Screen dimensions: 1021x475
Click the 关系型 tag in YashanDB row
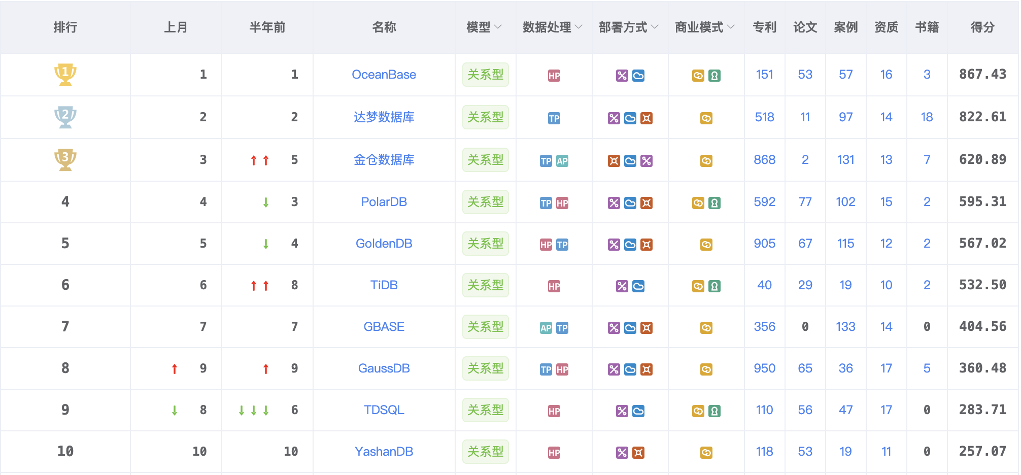point(486,452)
